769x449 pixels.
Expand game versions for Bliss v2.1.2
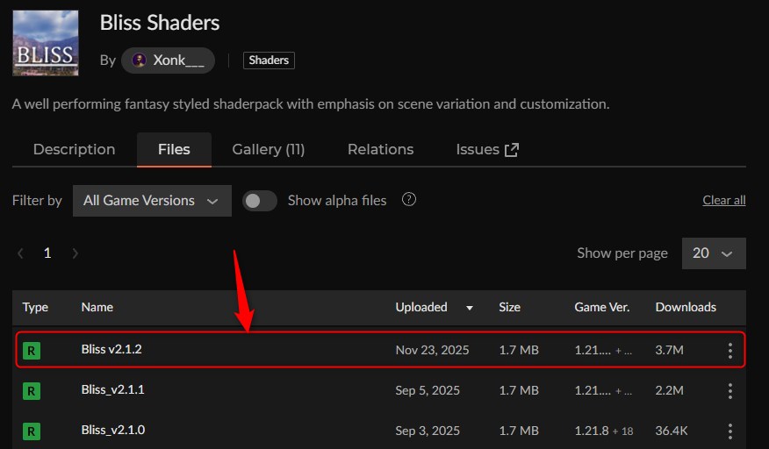[x=603, y=351]
